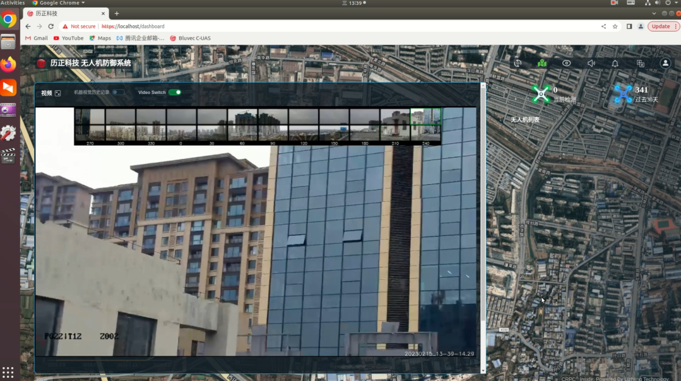Screen dimensions: 681x381
Task: Click the language translate icon
Action: 641,63
